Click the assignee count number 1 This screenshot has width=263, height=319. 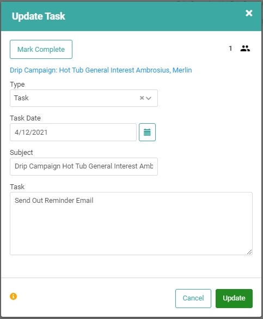tap(230, 49)
